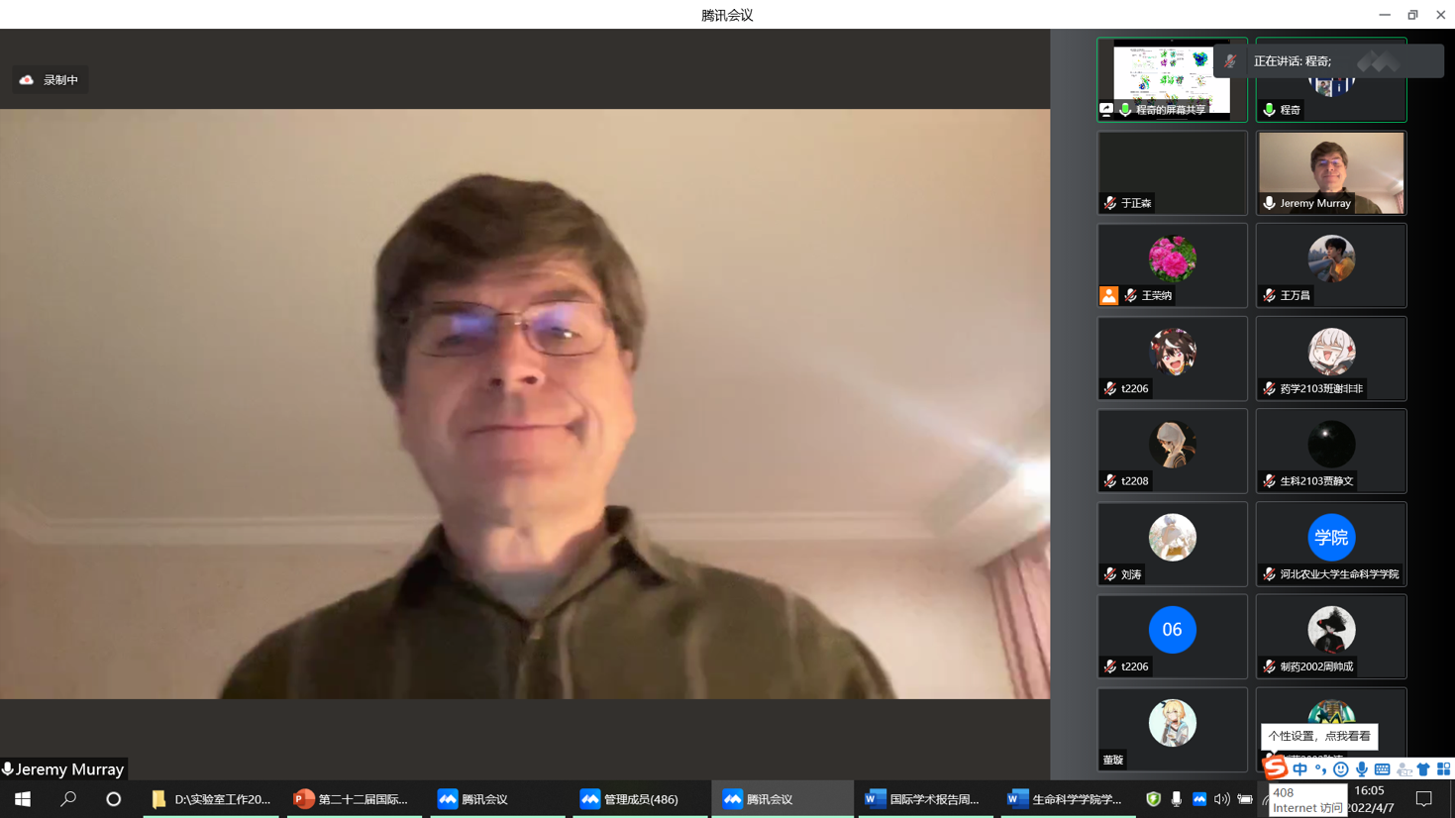Select 程奇's screen share thumbnail
This screenshot has height=818, width=1455.
[1172, 79]
